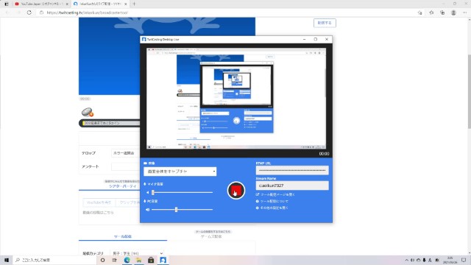Select the Games broadcast tab

(x=211, y=236)
